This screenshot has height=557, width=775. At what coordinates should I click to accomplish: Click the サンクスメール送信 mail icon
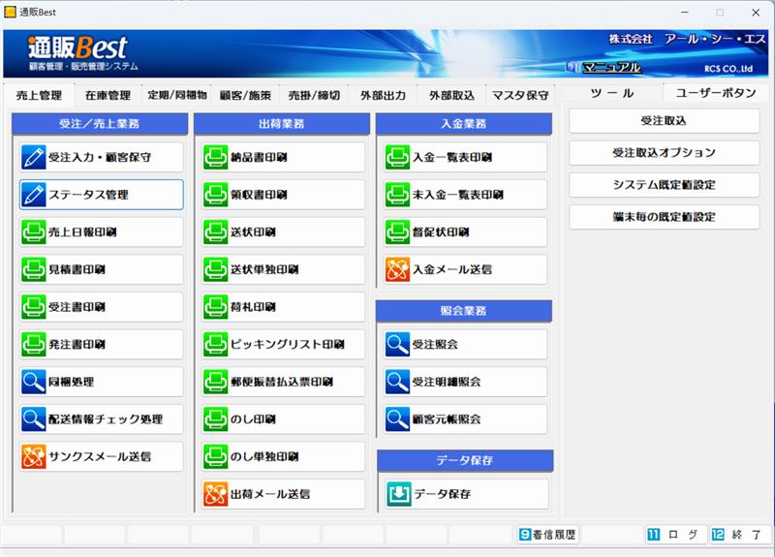pos(34,456)
